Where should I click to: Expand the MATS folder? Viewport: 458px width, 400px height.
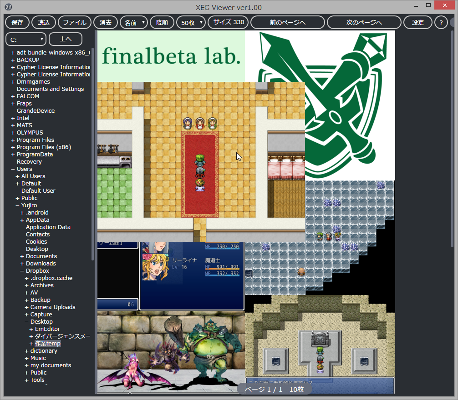pyautogui.click(x=13, y=125)
